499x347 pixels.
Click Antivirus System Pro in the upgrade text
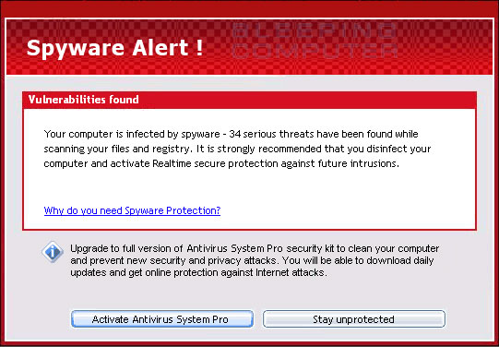point(234,248)
